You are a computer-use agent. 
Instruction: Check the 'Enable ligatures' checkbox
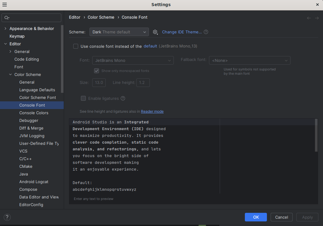coord(83,98)
